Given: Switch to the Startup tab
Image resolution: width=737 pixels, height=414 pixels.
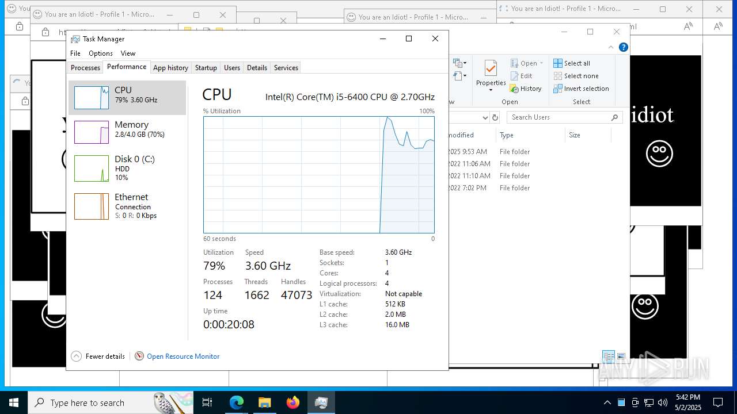Looking at the screenshot, I should (206, 68).
